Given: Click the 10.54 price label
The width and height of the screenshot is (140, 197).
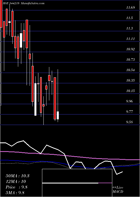Looking at the screenshot, I should (130, 70).
